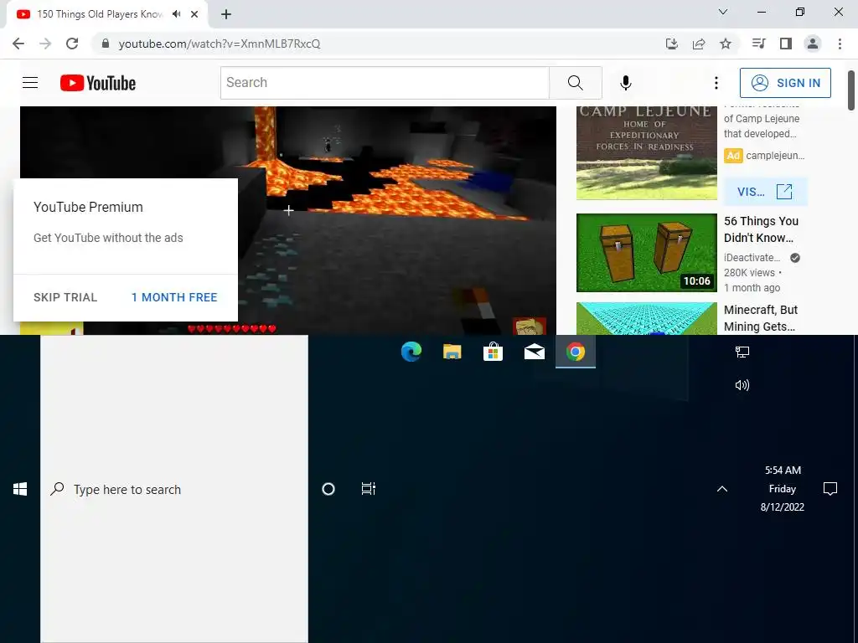Reload the YouTube page
This screenshot has width=858, height=643.
click(x=72, y=44)
